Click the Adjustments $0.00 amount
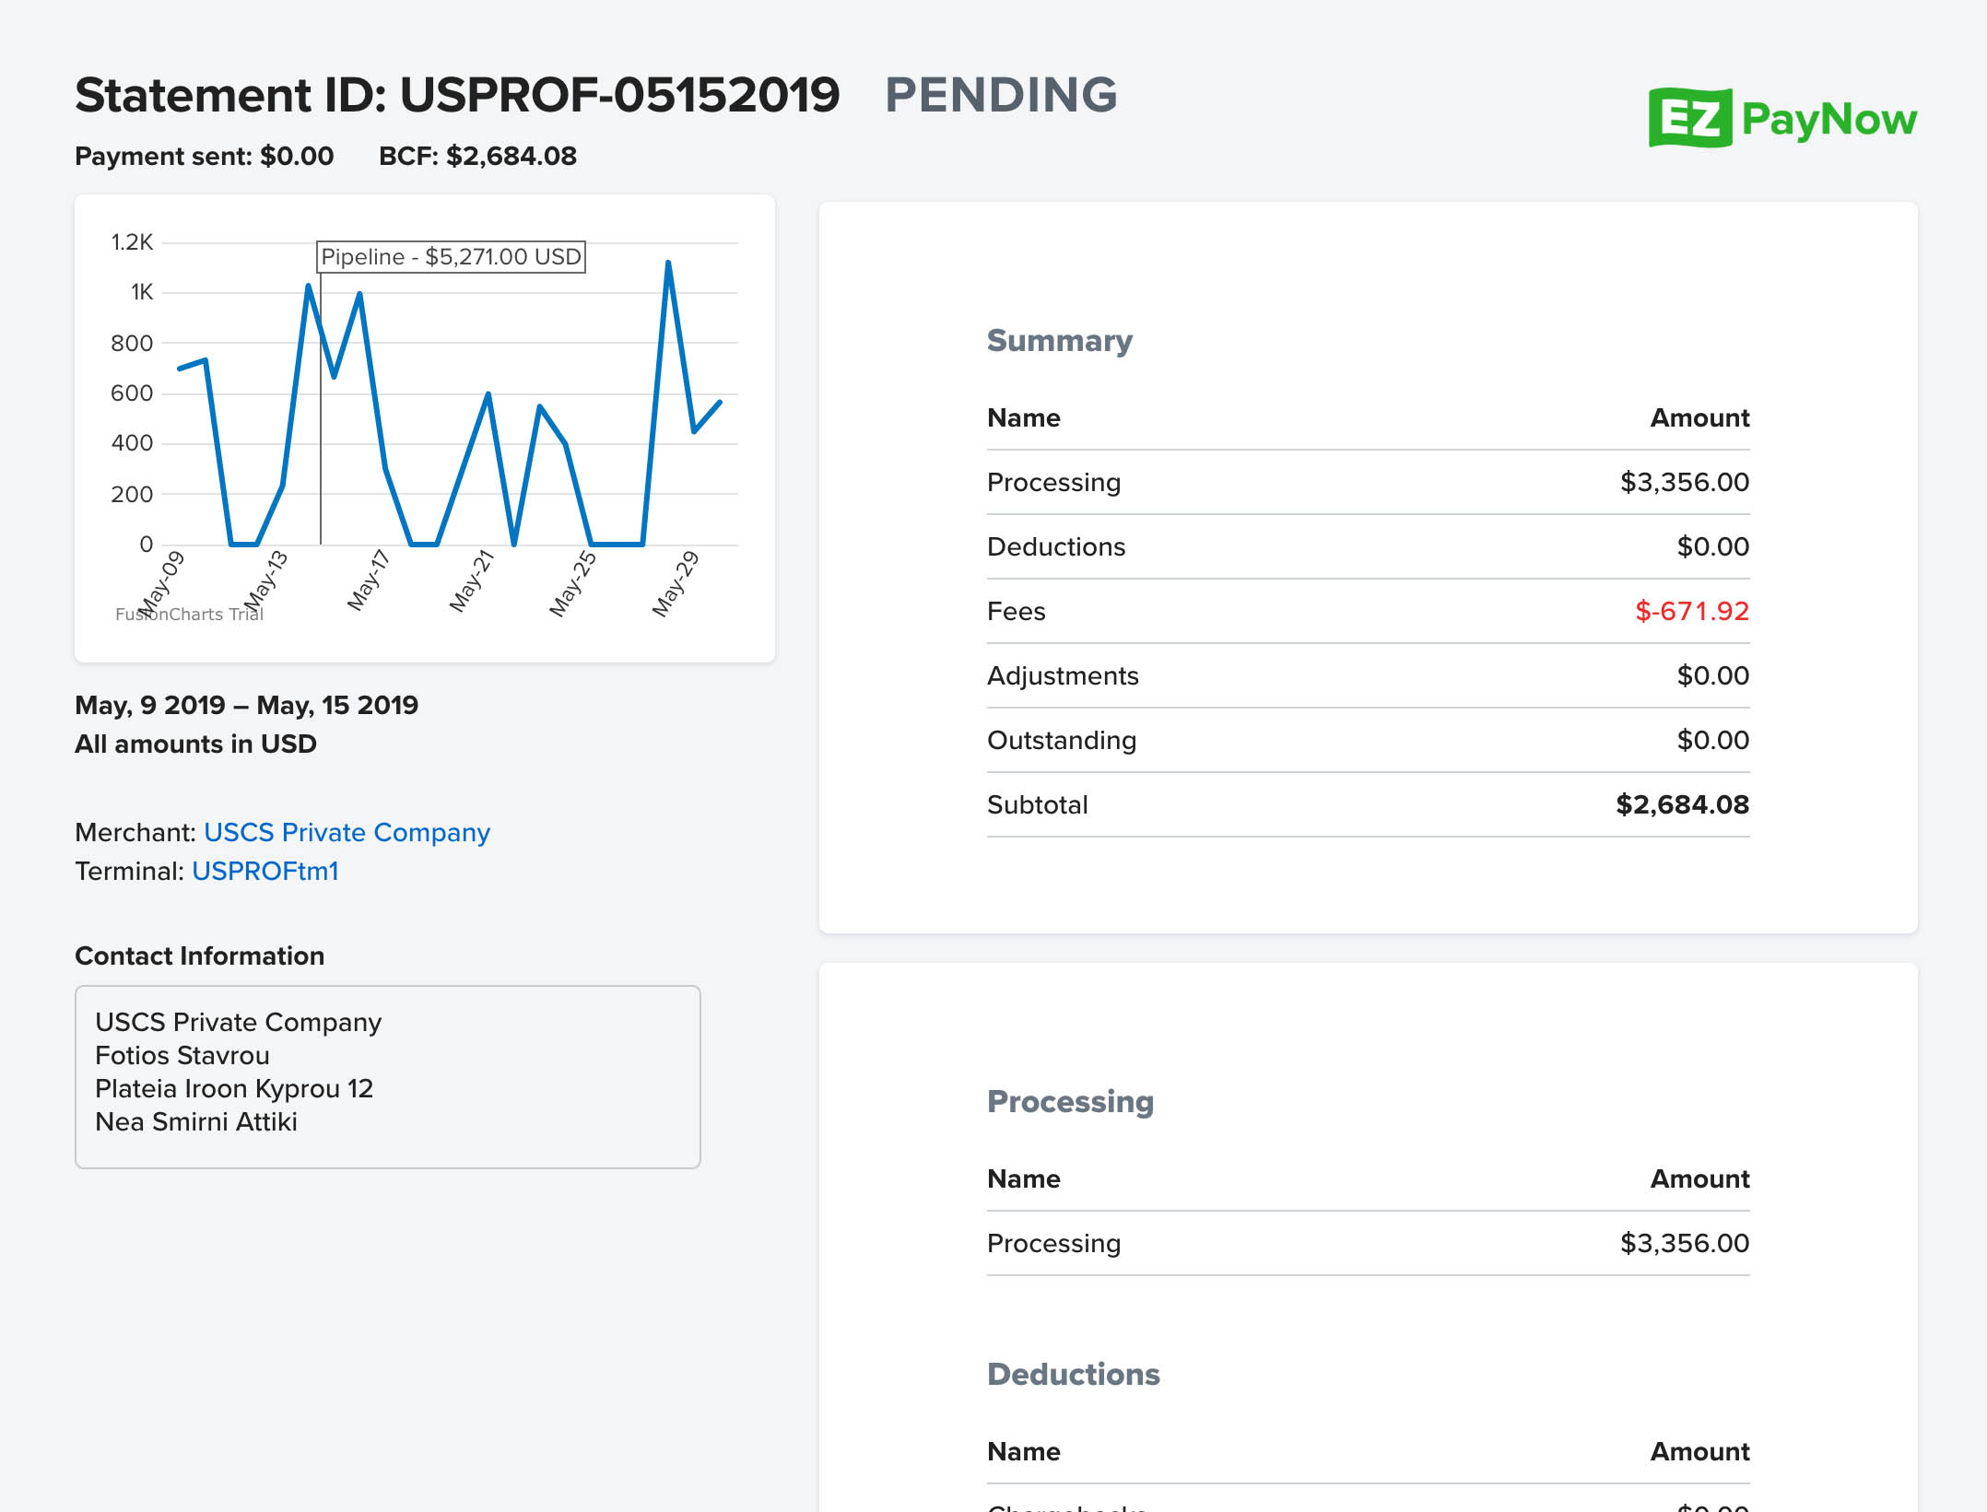1987x1512 pixels. tap(1712, 675)
